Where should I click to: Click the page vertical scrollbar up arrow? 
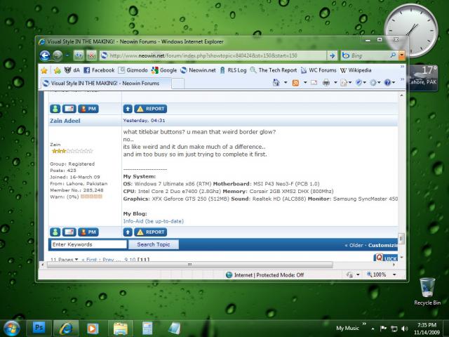401,95
